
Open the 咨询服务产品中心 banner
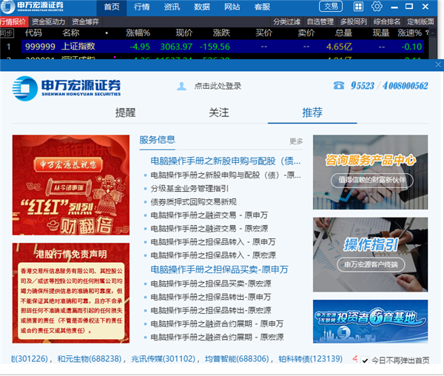(371, 172)
